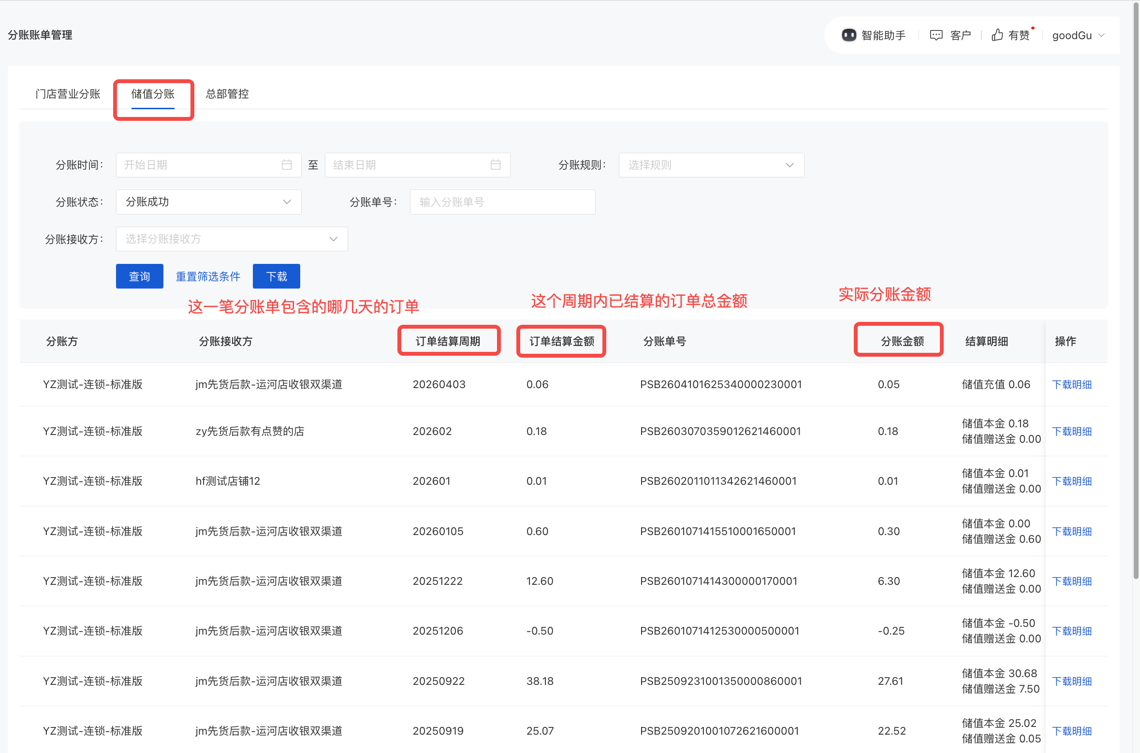Click the page's vertical scrollbar
Screen dimensions: 1140x753
[x=1136, y=290]
